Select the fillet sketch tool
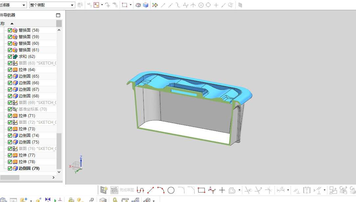Image resolution: width=356 pixels, height=202 pixels. 181,190
